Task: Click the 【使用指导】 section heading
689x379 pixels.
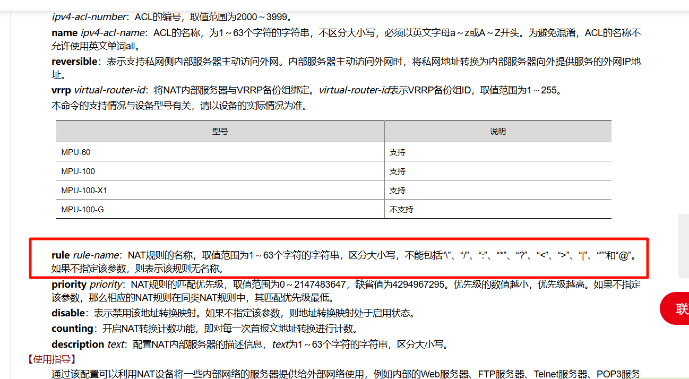Action: (51, 359)
